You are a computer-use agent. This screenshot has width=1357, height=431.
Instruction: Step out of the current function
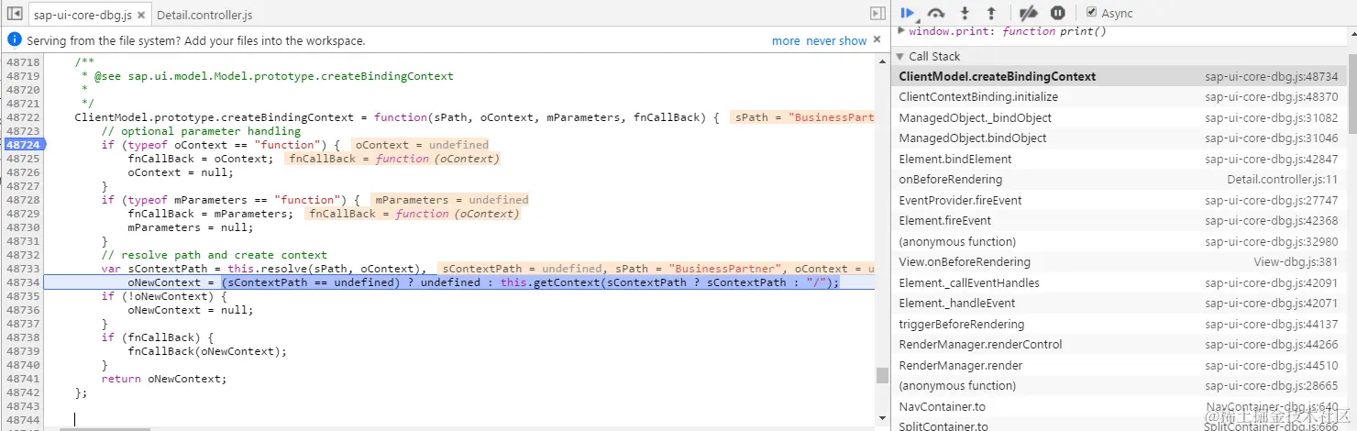[x=991, y=13]
